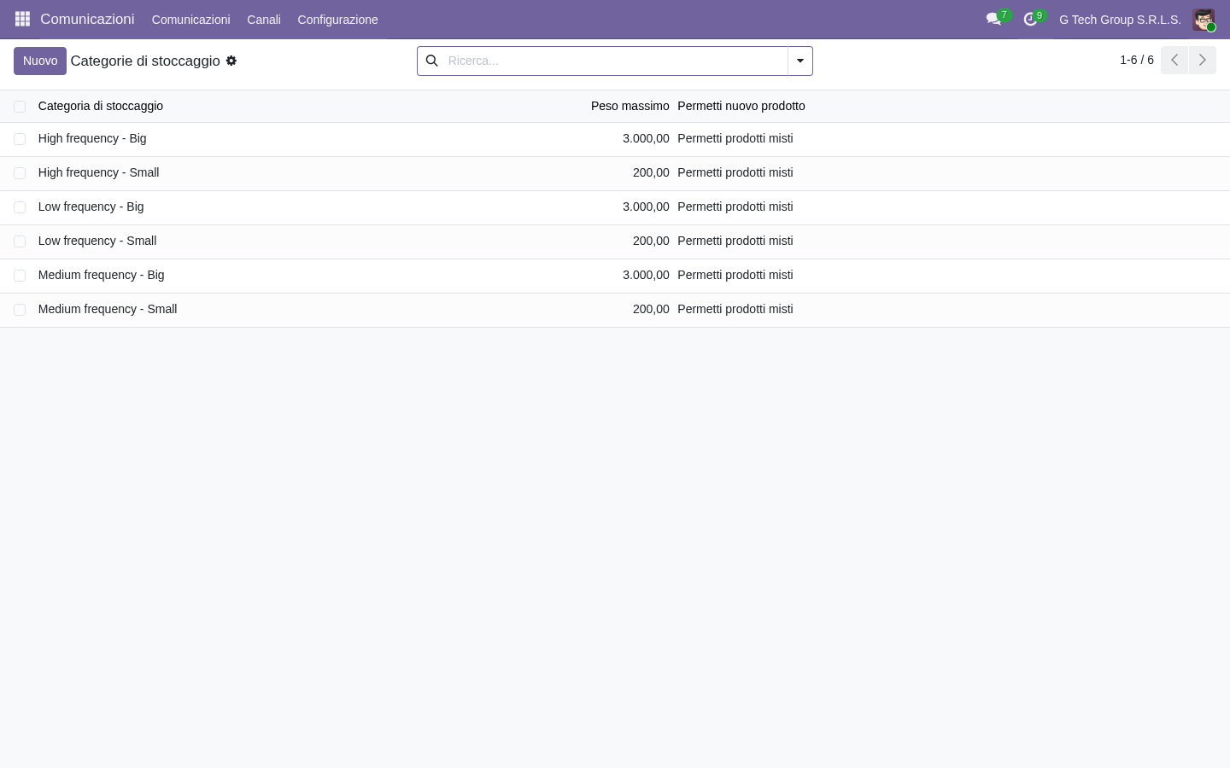Expand the search options dropdown arrow
The image size is (1230, 768).
[800, 61]
